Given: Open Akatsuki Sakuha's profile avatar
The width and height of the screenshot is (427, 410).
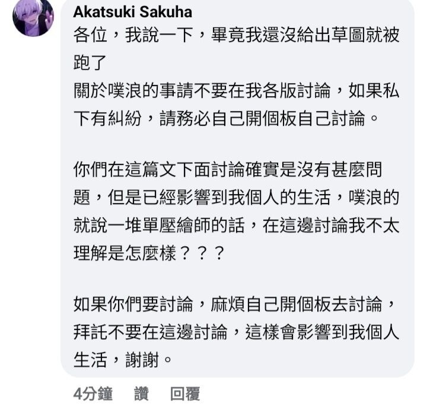Looking at the screenshot, I should click(33, 17).
